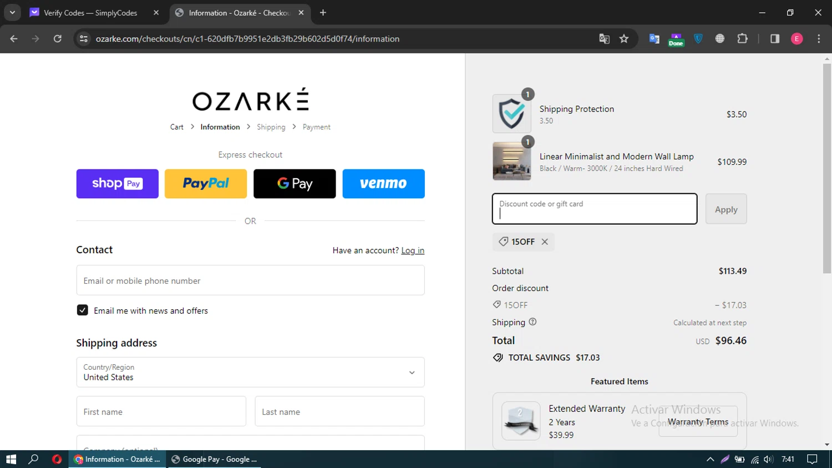Open the Chrome three-dot menu
Image resolution: width=832 pixels, height=468 pixels.
[819, 39]
